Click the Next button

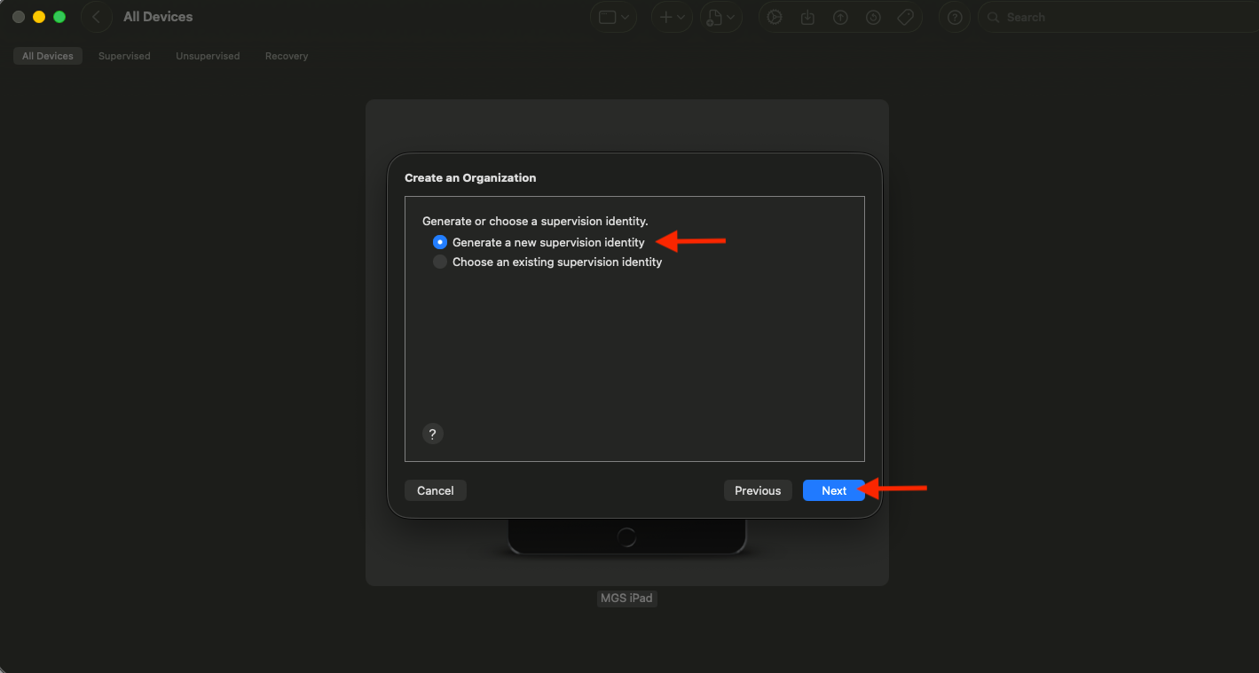[x=833, y=490]
